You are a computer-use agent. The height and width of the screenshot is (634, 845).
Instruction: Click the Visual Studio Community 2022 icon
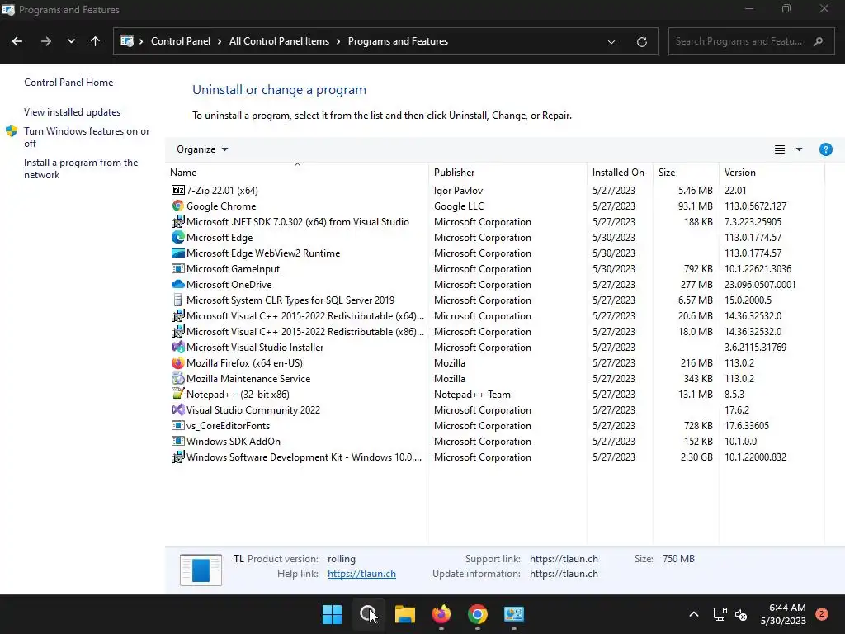[x=178, y=409]
